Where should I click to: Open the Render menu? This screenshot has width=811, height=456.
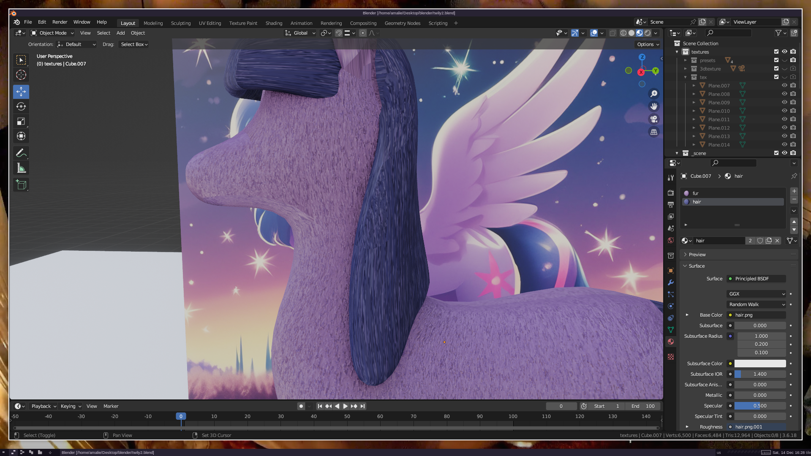click(x=60, y=22)
